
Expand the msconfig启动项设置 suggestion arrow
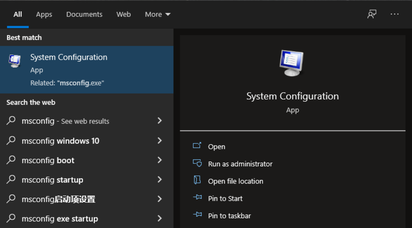point(159,199)
